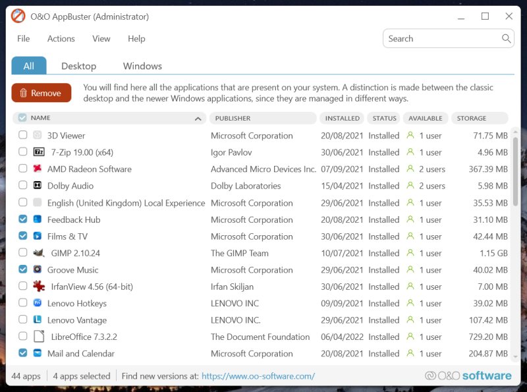This screenshot has width=527, height=392.
Task: Open the Actions menu
Action: (61, 38)
